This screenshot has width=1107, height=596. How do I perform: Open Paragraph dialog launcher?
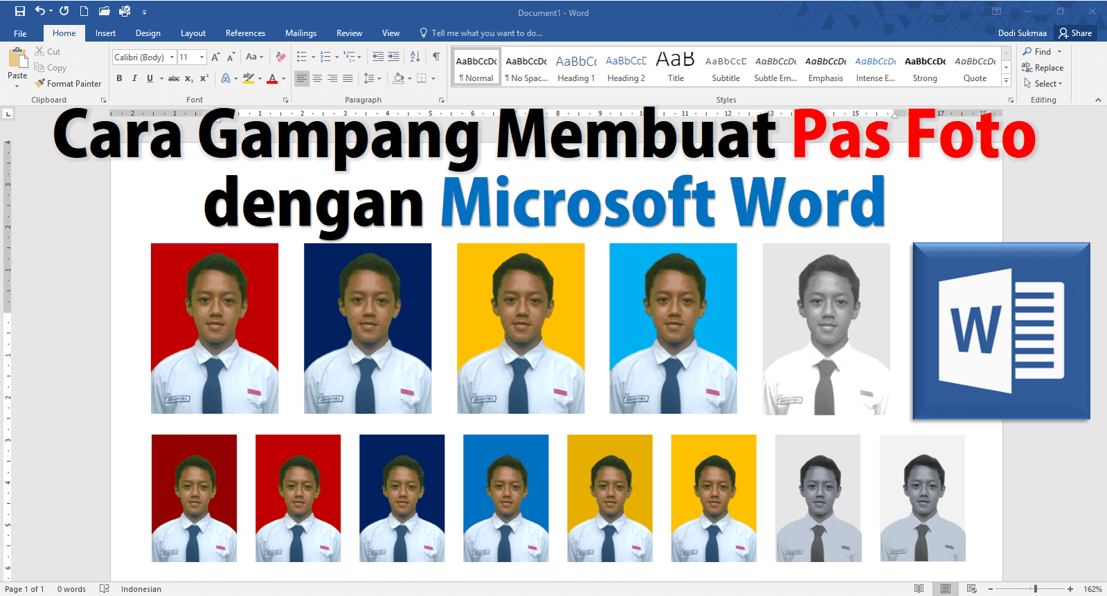point(442,100)
